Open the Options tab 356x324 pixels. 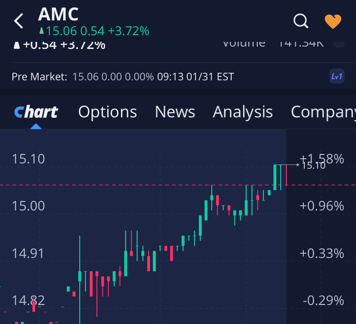pyautogui.click(x=107, y=112)
